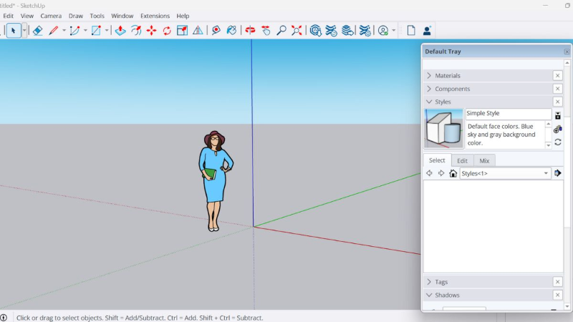Click the Zoom Extents icon
The height and width of the screenshot is (322, 573).
coord(297,31)
